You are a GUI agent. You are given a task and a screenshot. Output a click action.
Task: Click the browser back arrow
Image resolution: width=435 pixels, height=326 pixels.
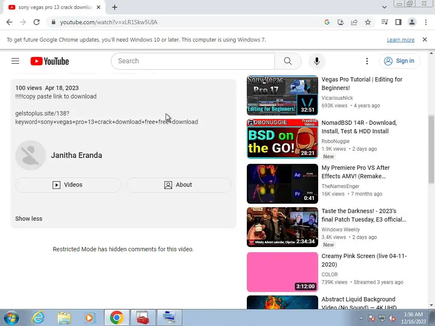point(9,22)
